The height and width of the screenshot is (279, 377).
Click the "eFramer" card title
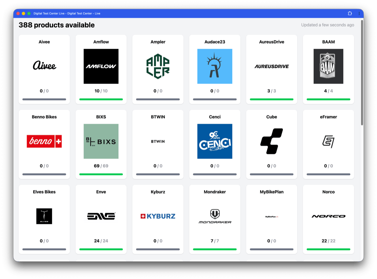click(329, 117)
